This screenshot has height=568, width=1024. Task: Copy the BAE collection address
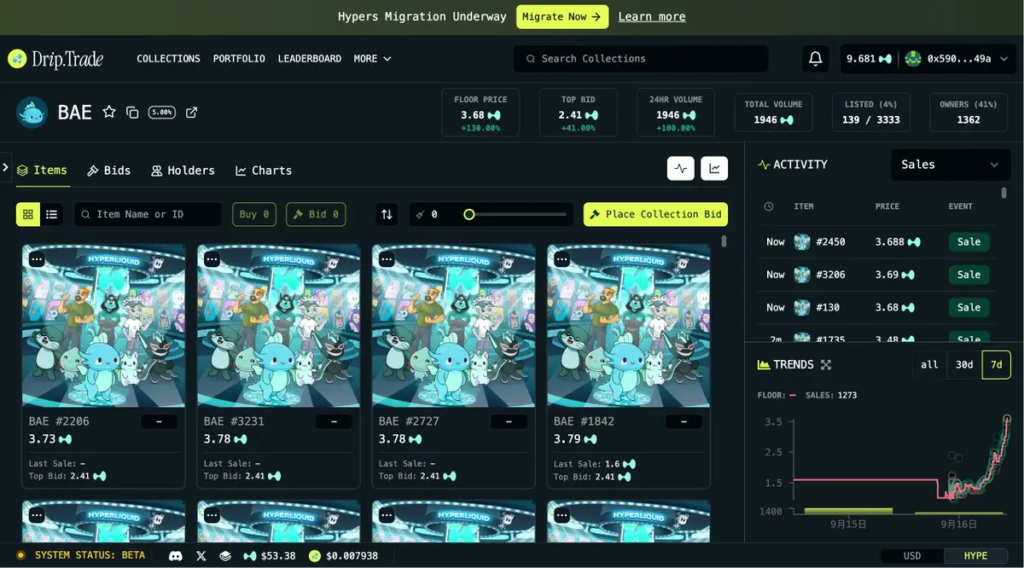tap(132, 113)
